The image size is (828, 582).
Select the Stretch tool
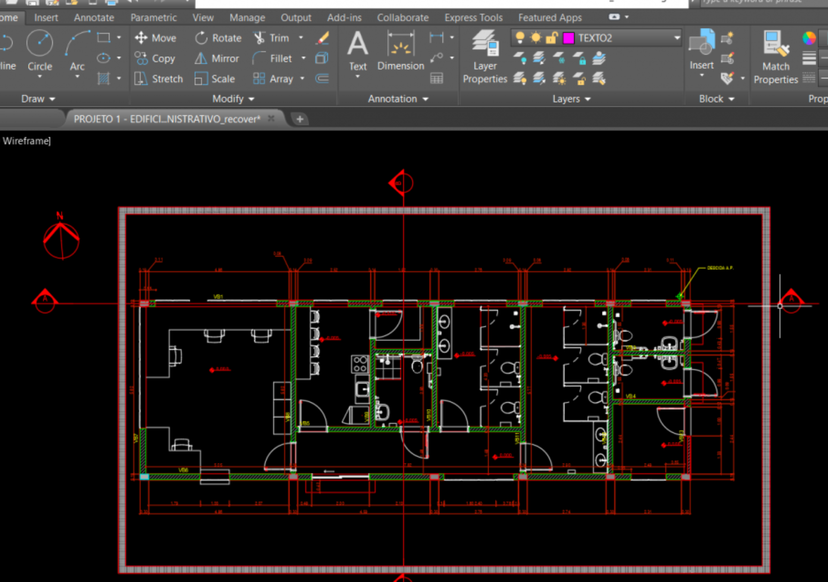[x=158, y=78]
